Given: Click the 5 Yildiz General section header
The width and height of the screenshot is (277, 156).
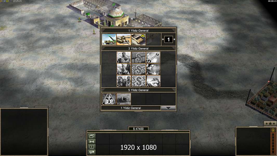Looking at the screenshot, I should [138, 90].
